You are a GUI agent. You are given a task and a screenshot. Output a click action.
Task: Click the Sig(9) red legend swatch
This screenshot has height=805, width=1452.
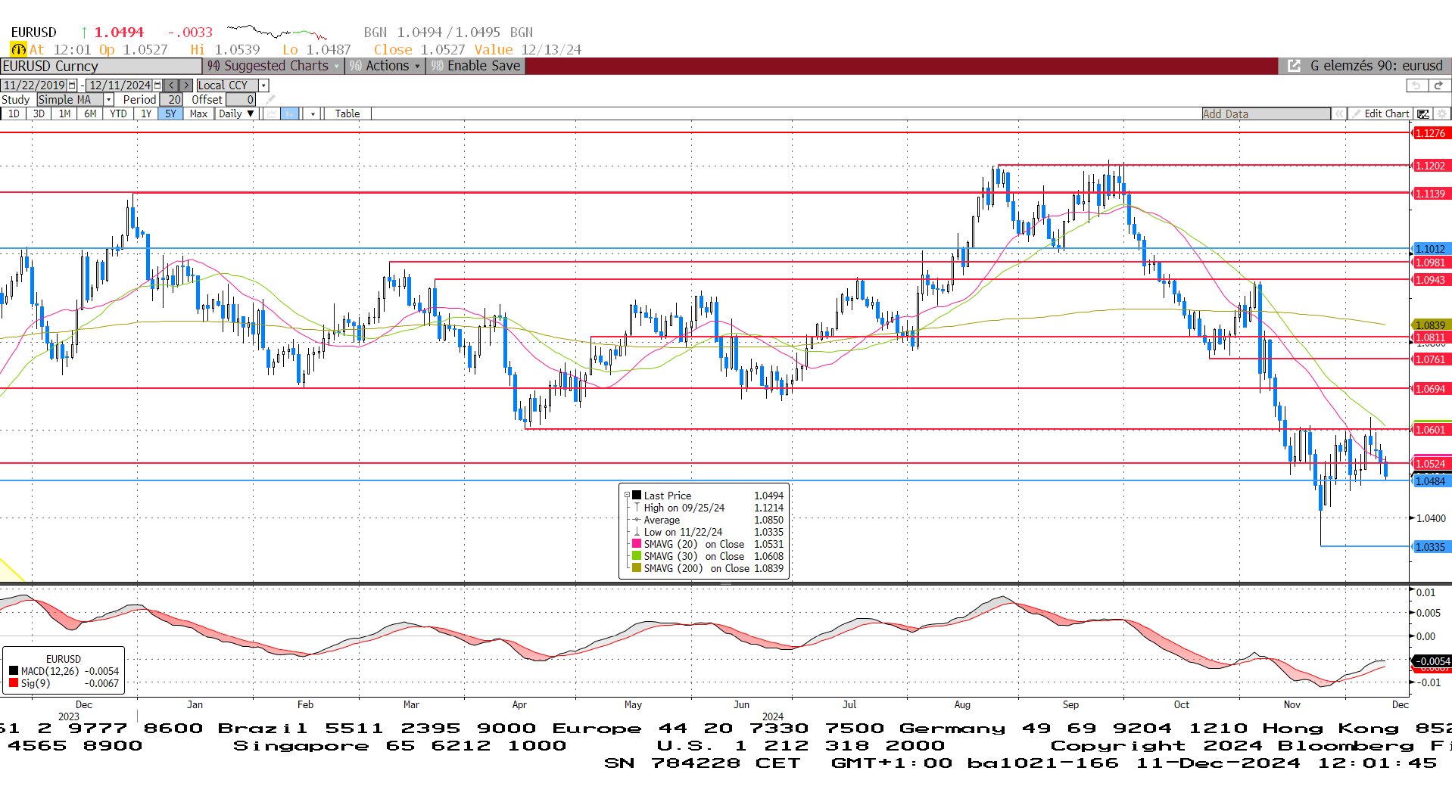[14, 683]
